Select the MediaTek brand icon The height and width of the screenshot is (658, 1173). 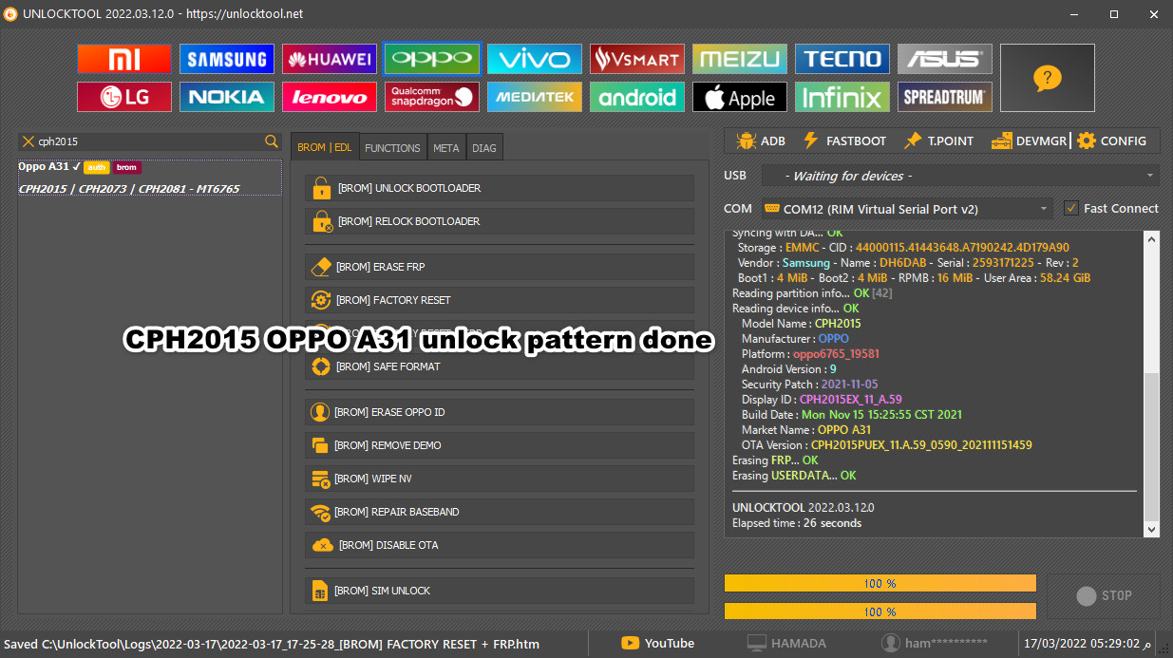point(535,97)
